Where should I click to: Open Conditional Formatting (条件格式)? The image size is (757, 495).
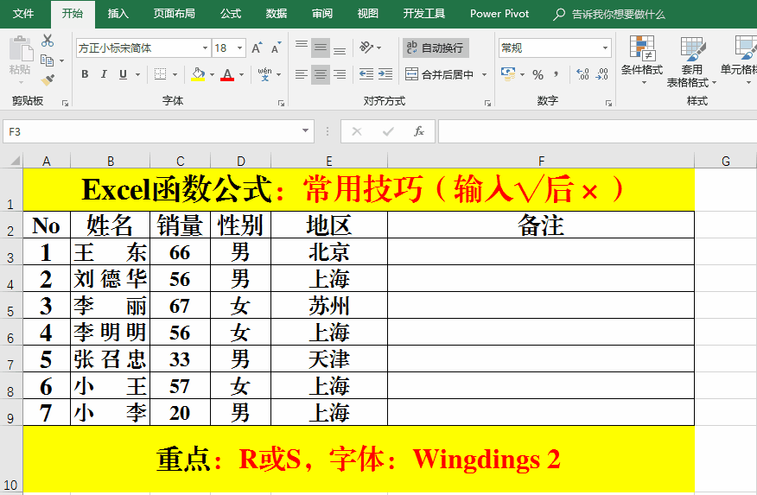pyautogui.click(x=641, y=60)
